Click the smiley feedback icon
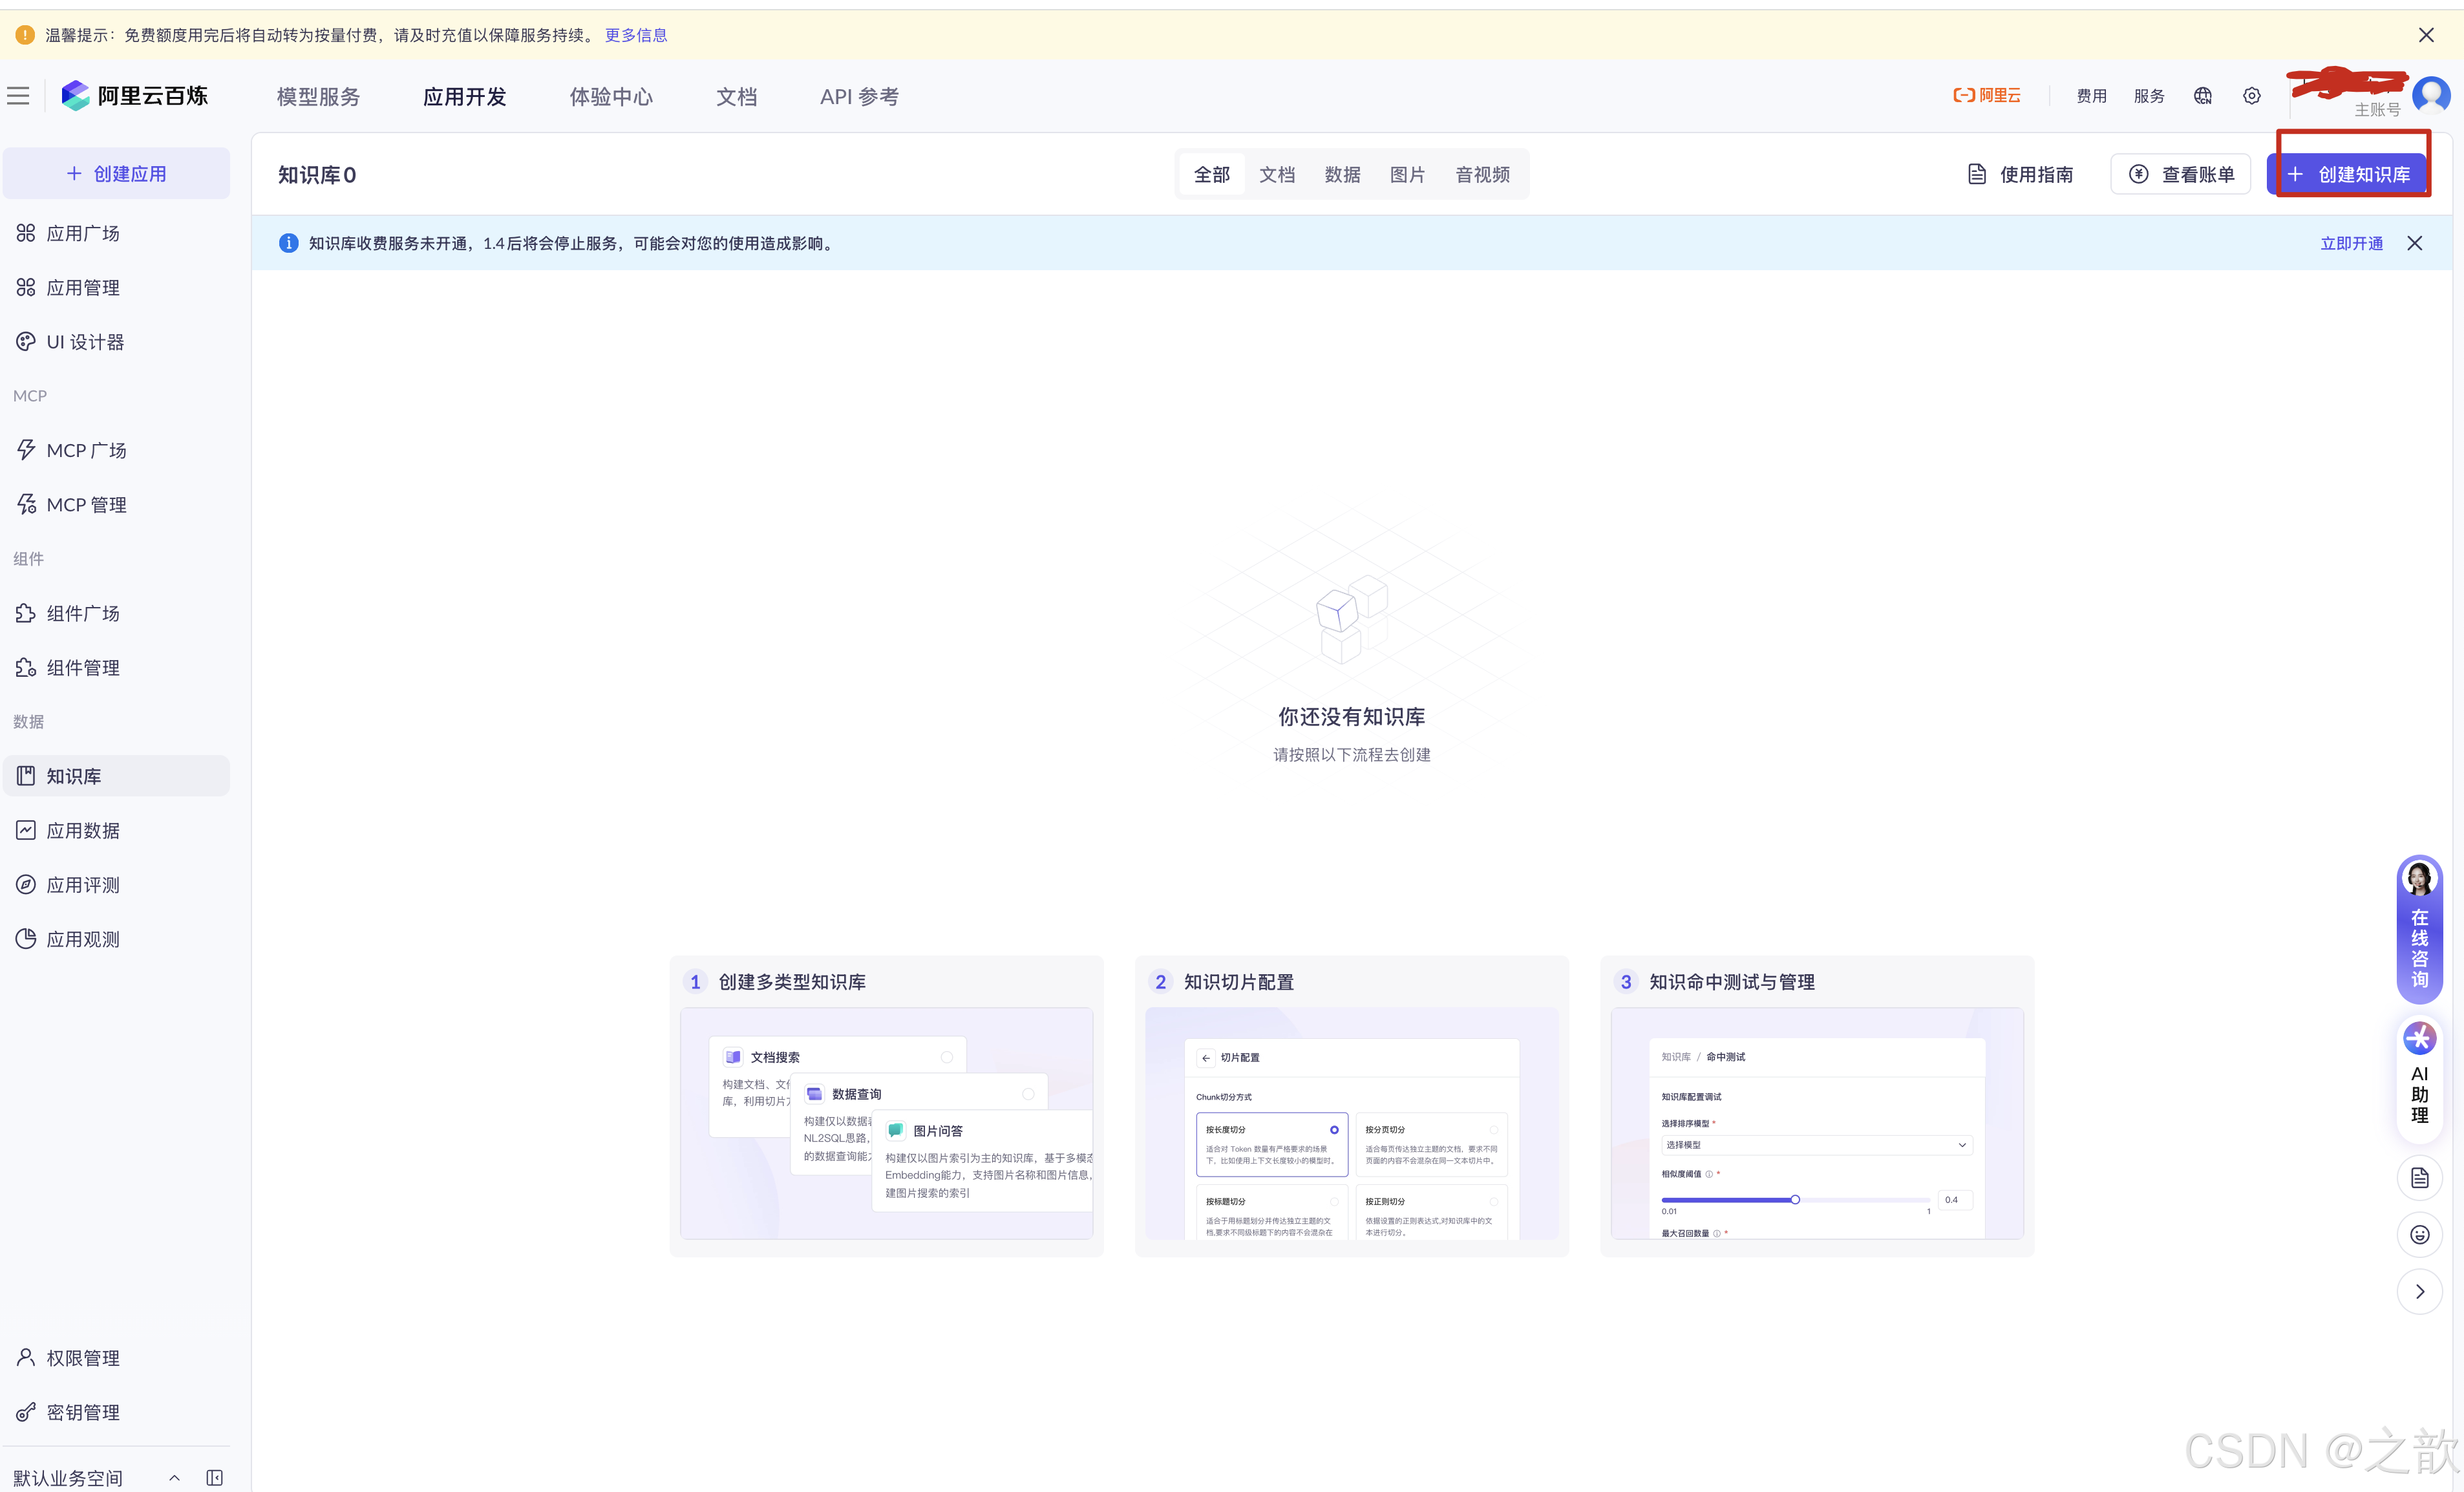The height and width of the screenshot is (1492, 2464). click(2419, 1235)
